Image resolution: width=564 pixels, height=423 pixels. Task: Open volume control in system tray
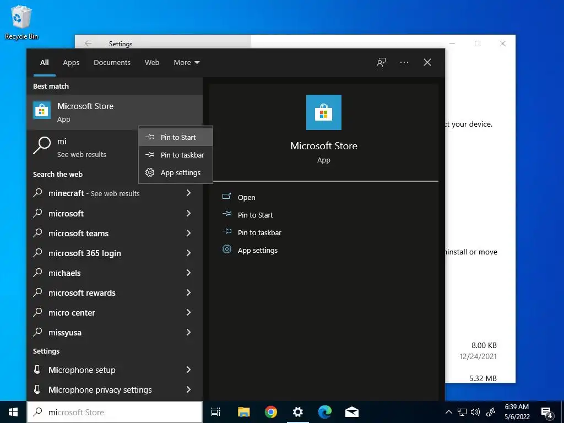pyautogui.click(x=475, y=412)
